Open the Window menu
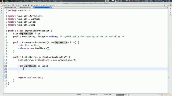The image size is (172, 96). click(x=55, y=1)
